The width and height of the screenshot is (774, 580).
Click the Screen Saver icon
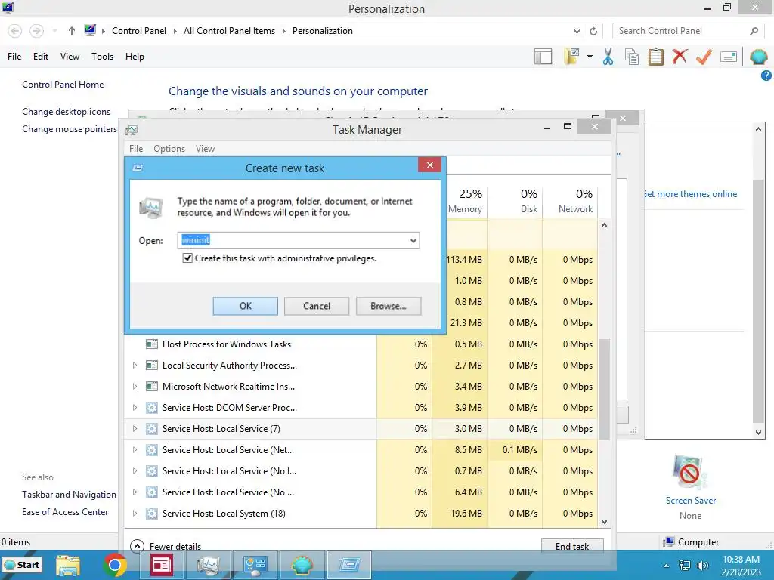point(689,473)
